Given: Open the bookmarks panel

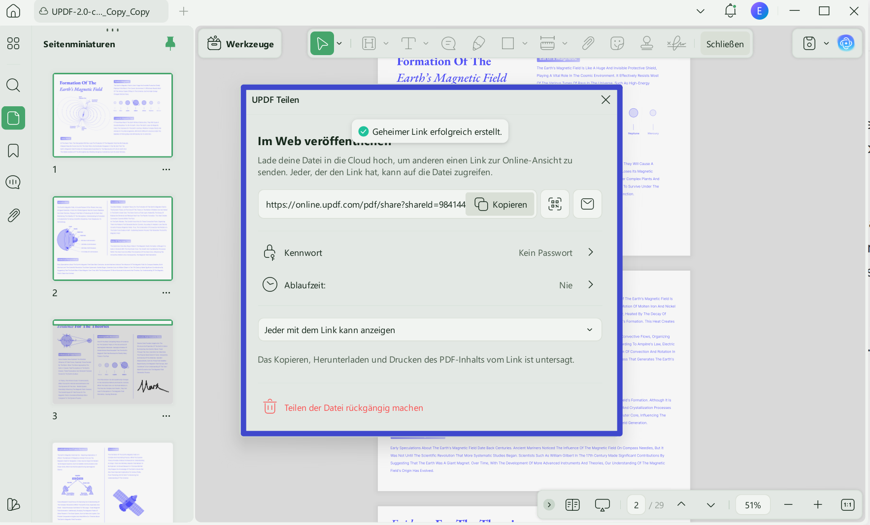Looking at the screenshot, I should (13, 151).
